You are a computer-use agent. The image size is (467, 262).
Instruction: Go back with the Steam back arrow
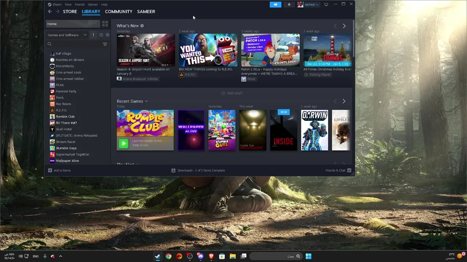[50, 11]
